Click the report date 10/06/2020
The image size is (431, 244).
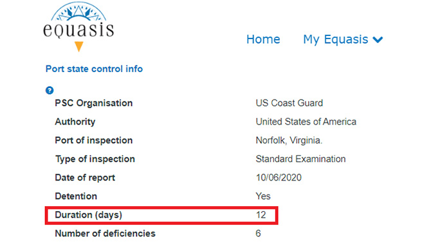[279, 178]
